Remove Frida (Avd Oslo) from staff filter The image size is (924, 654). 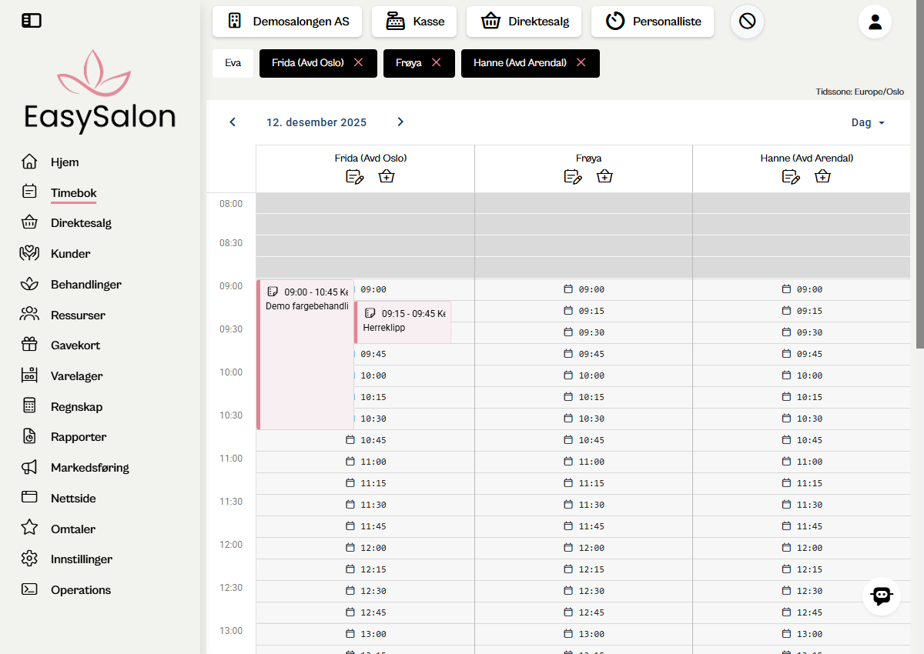click(x=358, y=63)
